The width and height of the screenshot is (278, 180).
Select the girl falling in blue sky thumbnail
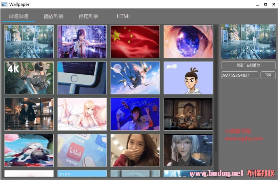coord(135,78)
